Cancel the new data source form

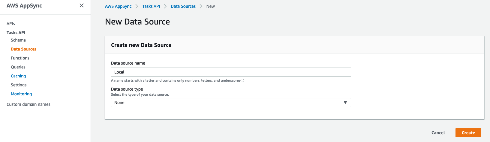[x=438, y=133]
